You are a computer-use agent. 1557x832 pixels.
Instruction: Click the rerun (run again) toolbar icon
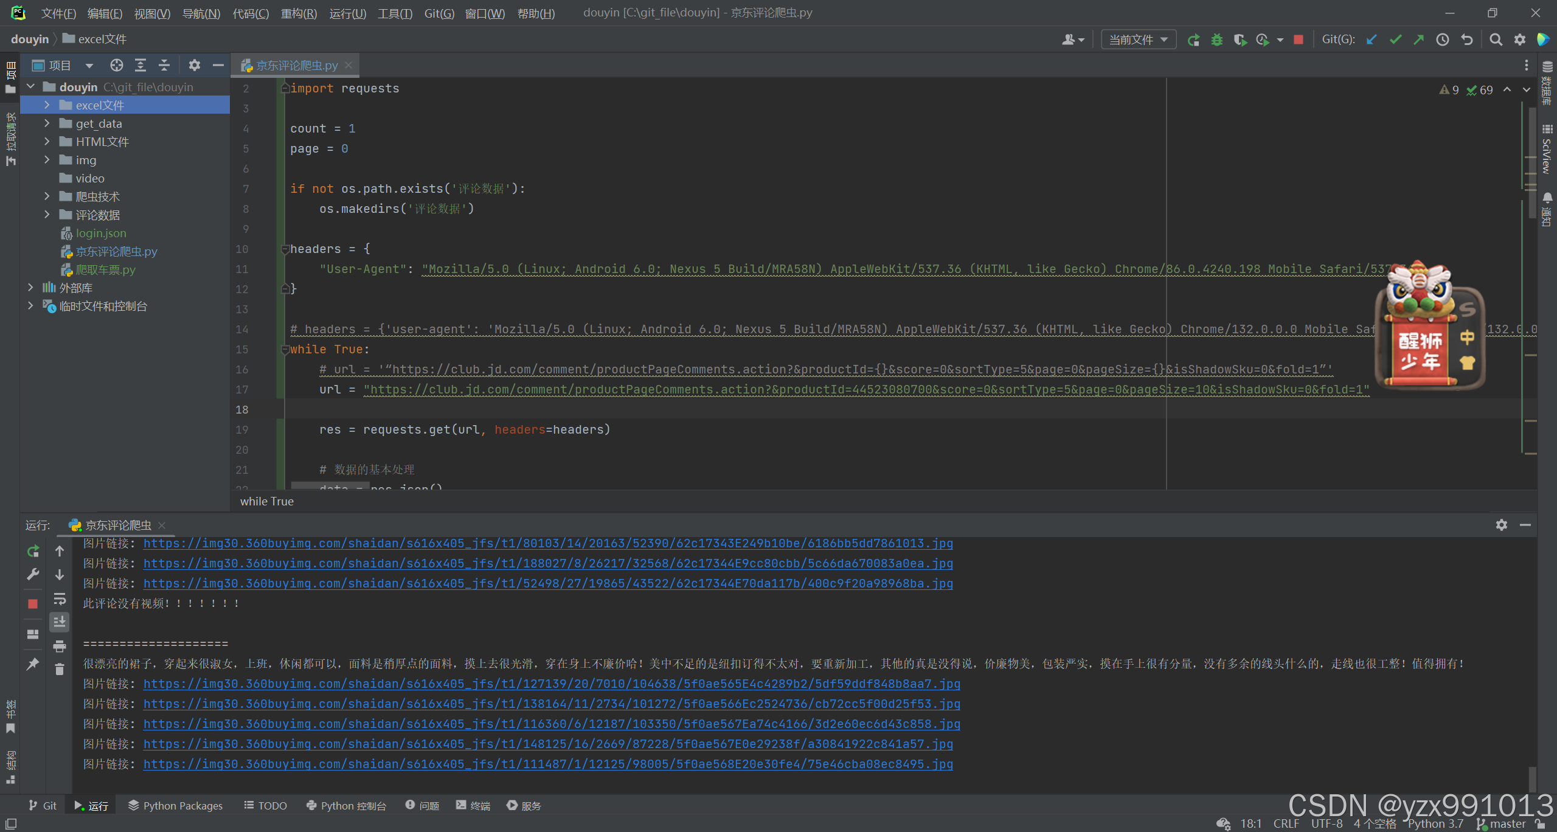click(1193, 40)
